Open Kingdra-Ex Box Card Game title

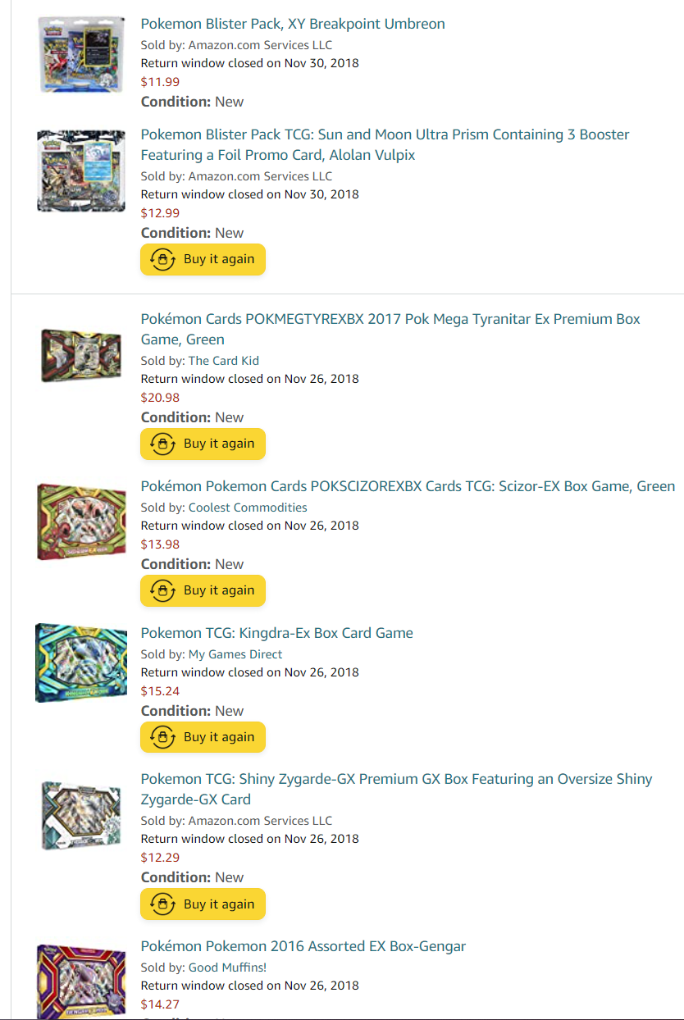[x=276, y=633]
